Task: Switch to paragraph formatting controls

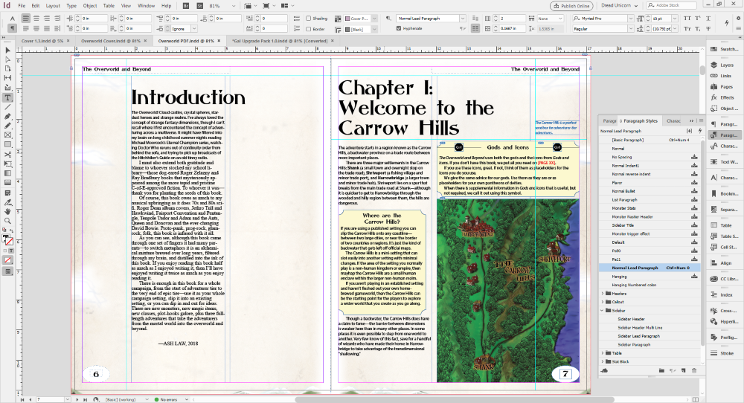Action: pyautogui.click(x=13, y=28)
